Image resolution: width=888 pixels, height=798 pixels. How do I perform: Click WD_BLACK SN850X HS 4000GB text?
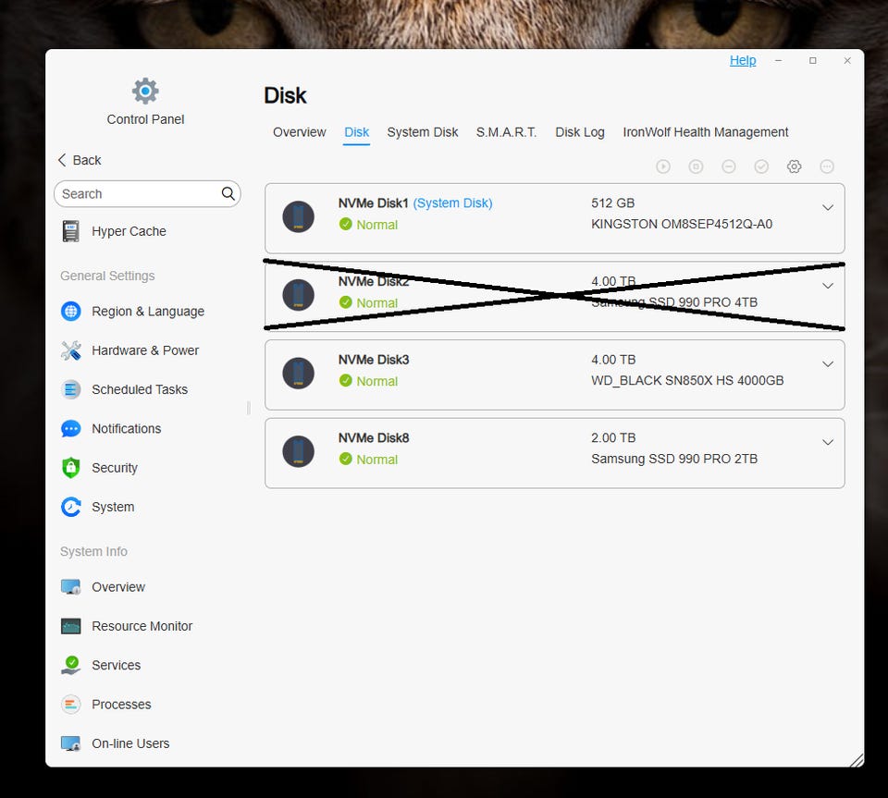tap(687, 380)
